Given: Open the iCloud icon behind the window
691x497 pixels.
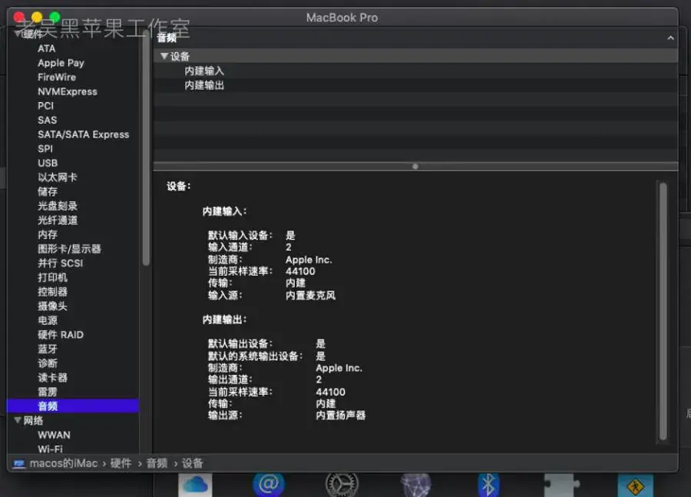Looking at the screenshot, I should [x=195, y=485].
